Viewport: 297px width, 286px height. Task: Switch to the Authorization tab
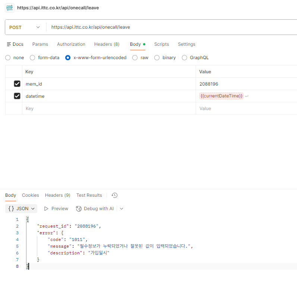71,44
